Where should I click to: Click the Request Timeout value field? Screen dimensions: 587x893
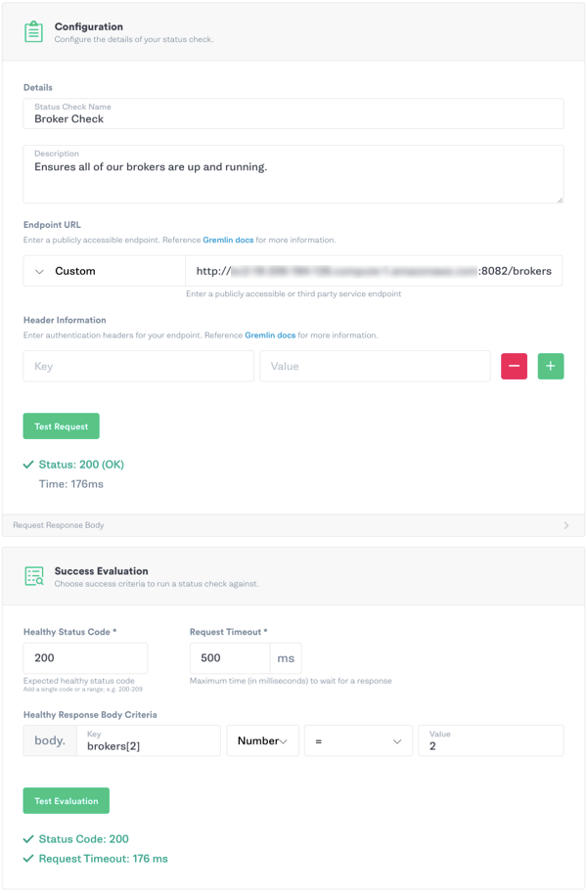click(x=229, y=657)
